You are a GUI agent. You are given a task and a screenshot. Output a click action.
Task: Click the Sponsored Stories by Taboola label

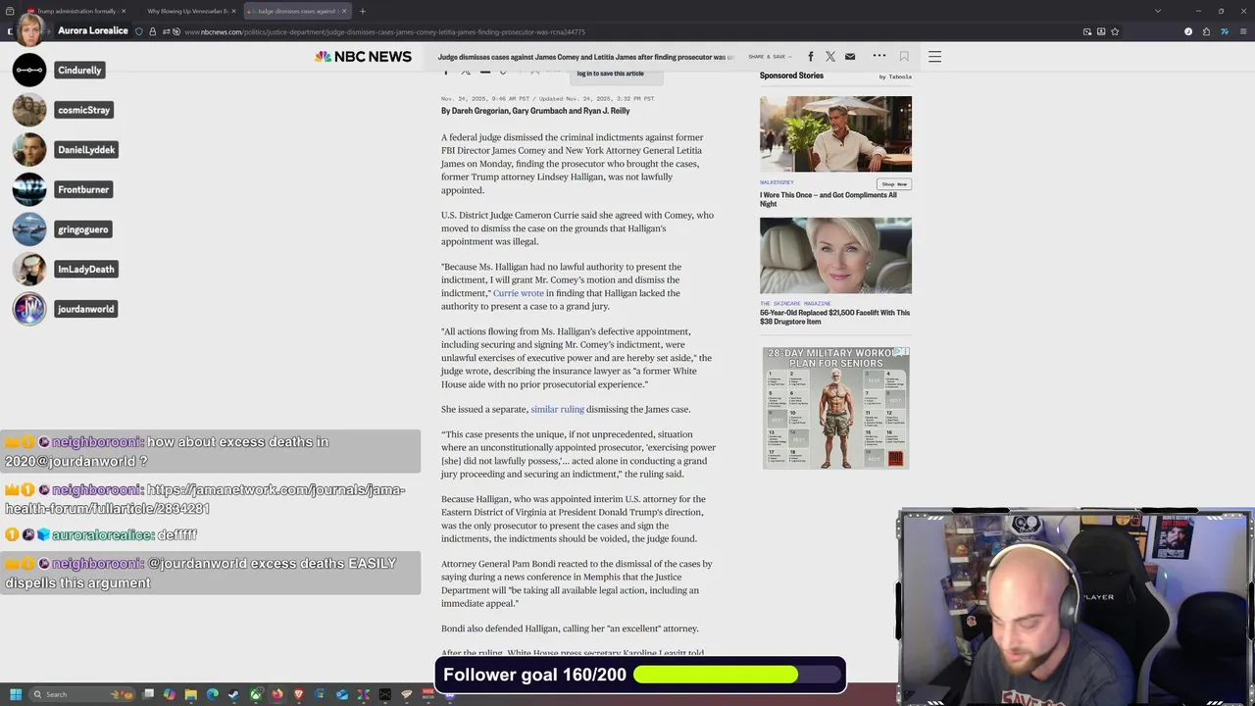tap(835, 76)
